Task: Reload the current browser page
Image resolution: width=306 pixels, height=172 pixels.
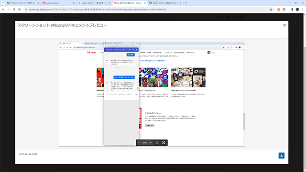Action: pyautogui.click(x=14, y=10)
